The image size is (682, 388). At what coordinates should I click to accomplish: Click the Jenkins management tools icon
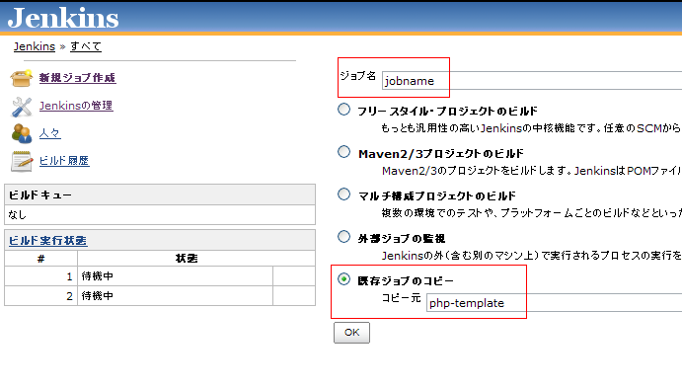[22, 107]
